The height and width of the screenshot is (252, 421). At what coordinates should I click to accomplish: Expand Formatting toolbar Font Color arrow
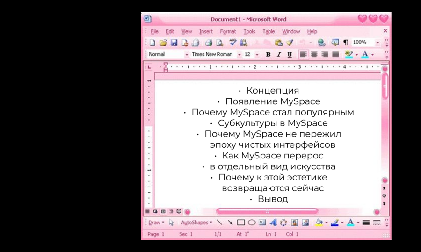(x=372, y=55)
